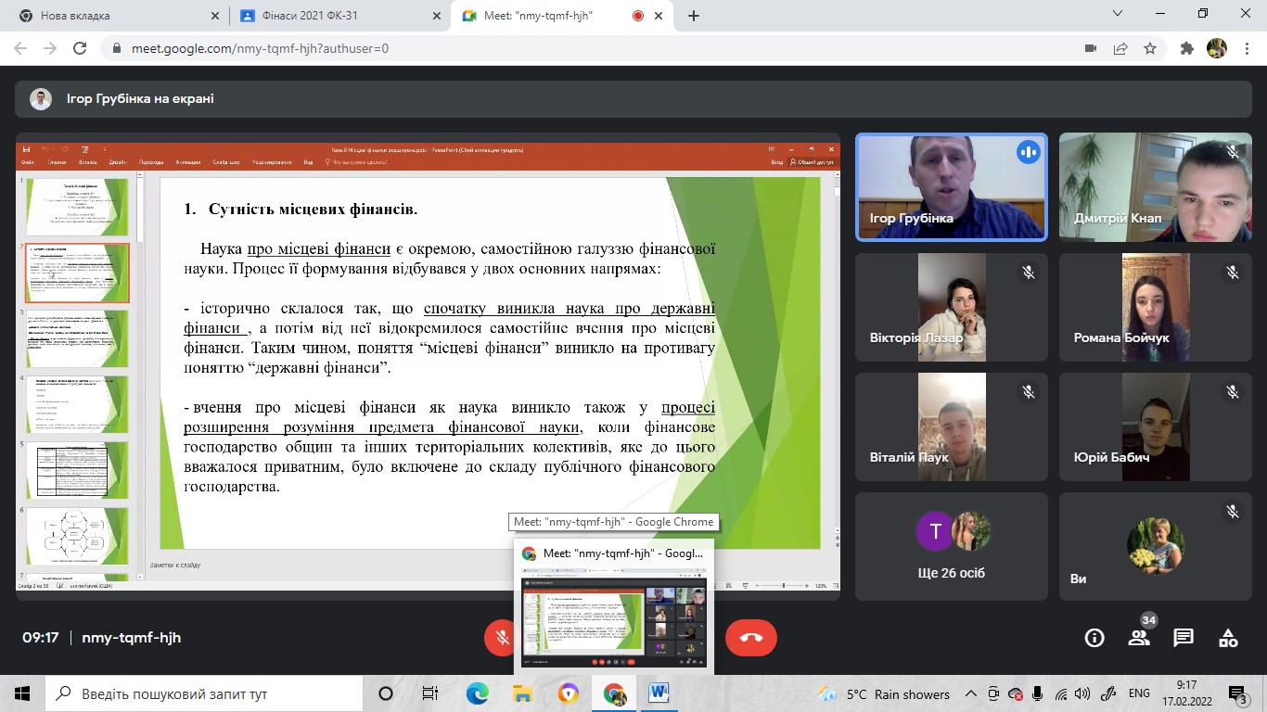The image size is (1267, 712).
Task: Open the Chrome tab search dropdown
Action: coord(1118,13)
